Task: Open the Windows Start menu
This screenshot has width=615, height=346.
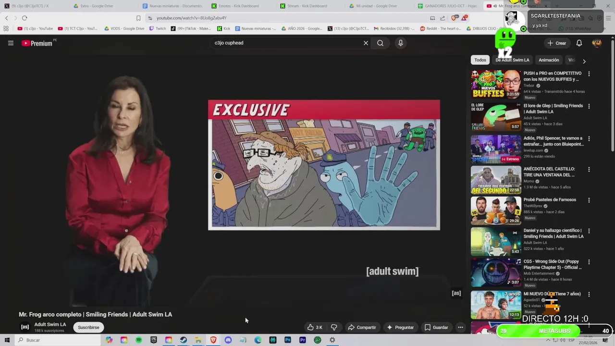Action: click(x=7, y=340)
